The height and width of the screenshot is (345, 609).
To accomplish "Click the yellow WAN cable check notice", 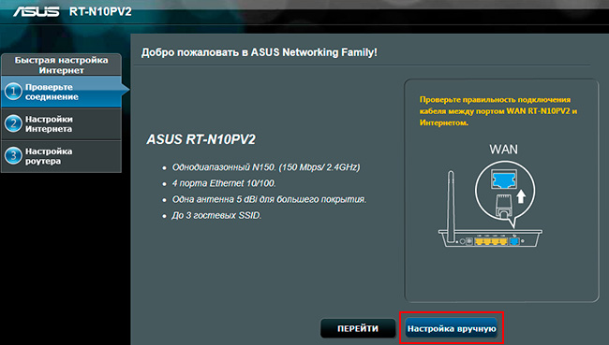I will [x=498, y=111].
